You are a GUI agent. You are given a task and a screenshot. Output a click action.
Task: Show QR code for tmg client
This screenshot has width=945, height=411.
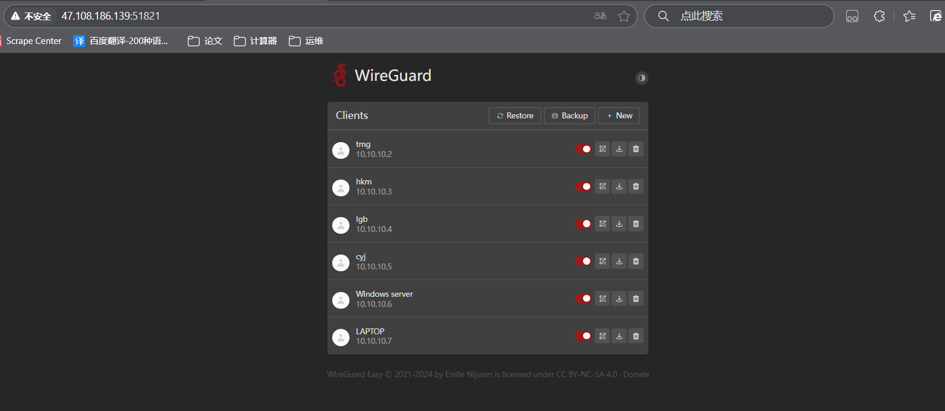(x=603, y=149)
